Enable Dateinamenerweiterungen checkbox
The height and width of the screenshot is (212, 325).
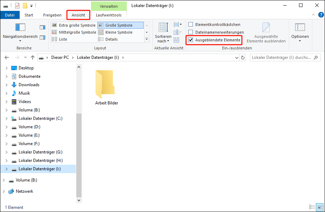pos(191,32)
